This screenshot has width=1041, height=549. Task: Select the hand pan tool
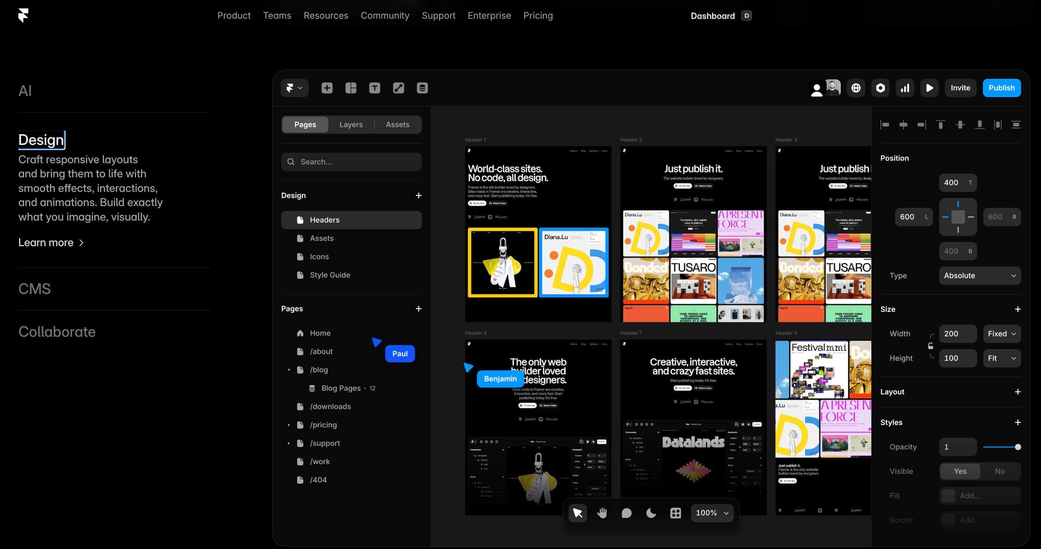(x=602, y=513)
